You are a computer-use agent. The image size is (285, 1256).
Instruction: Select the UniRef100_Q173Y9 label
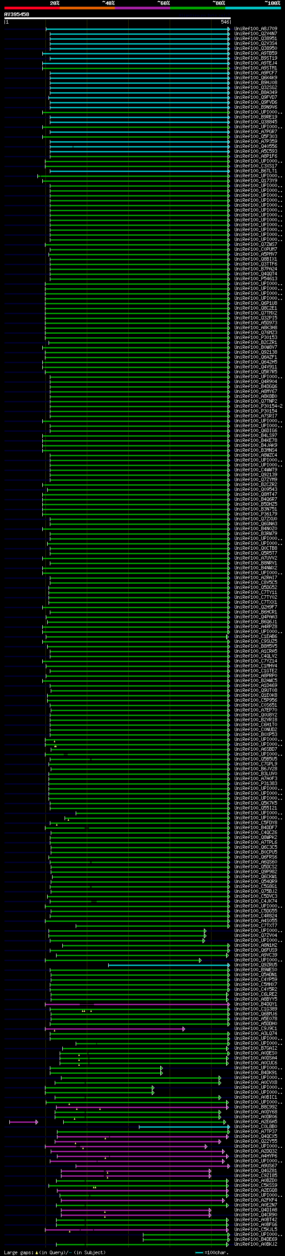(255, 180)
